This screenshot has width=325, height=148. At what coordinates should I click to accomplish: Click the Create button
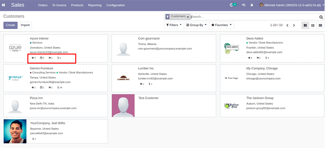point(10,25)
